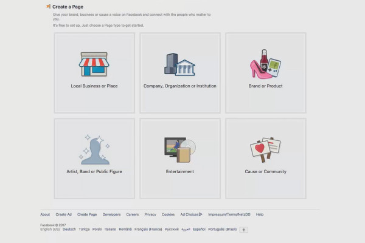Open the Ad Choices text link
Viewport: 365px width, 243px height.
(x=189, y=214)
